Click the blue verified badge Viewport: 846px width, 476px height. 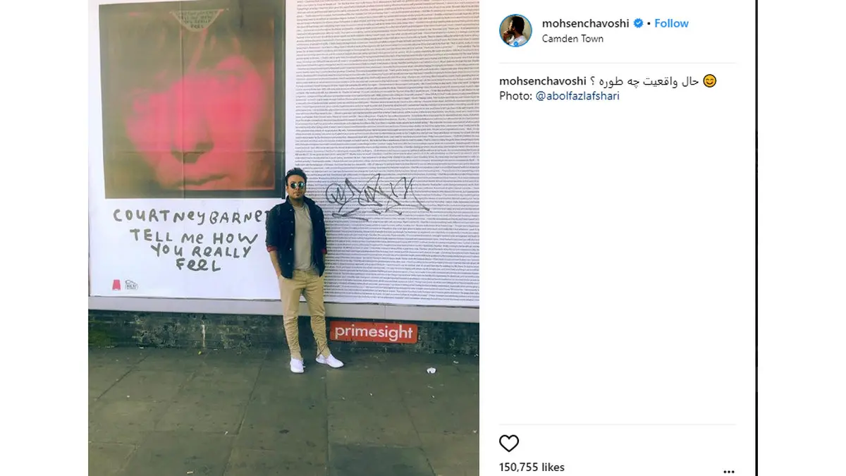(639, 23)
